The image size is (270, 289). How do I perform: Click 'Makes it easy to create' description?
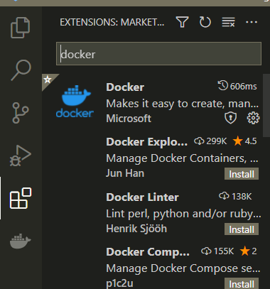[x=182, y=104]
